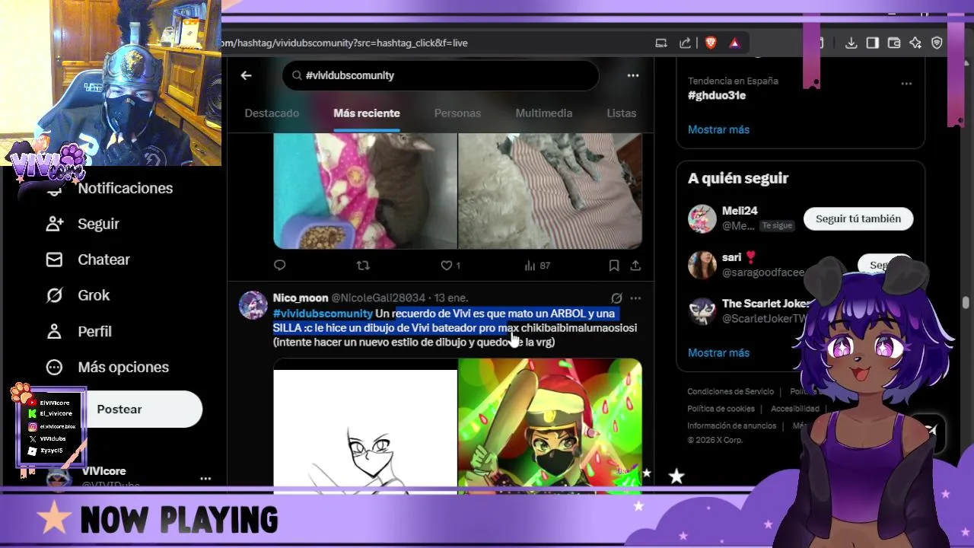Open the Brave Wallet icon
This screenshot has width=974, height=548.
click(894, 43)
